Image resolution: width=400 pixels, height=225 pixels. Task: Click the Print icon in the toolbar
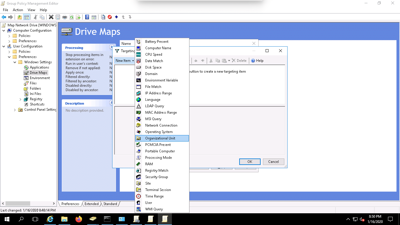tap(65, 17)
